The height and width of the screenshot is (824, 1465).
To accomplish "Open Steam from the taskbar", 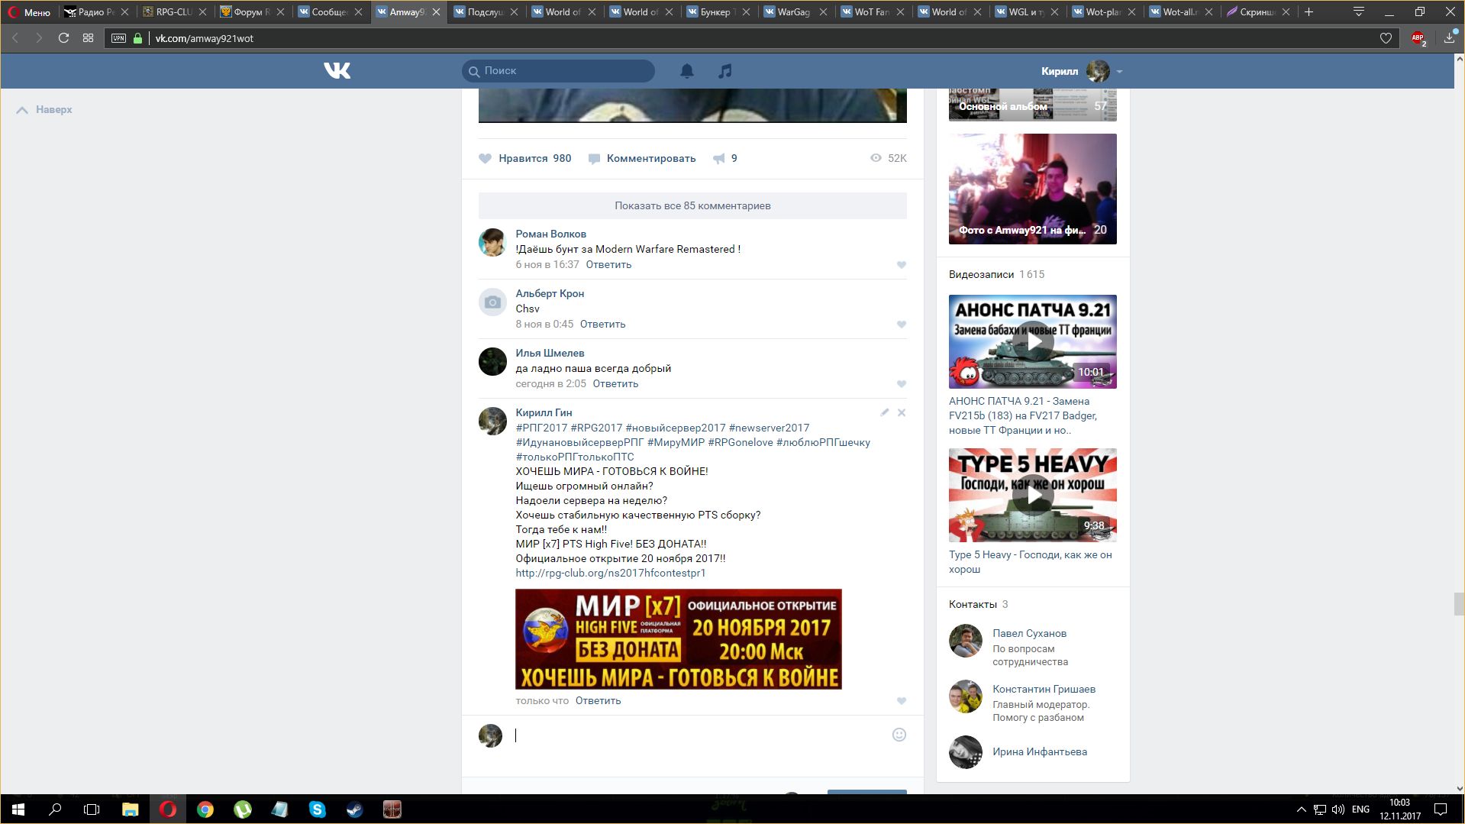I will pyautogui.click(x=355, y=809).
